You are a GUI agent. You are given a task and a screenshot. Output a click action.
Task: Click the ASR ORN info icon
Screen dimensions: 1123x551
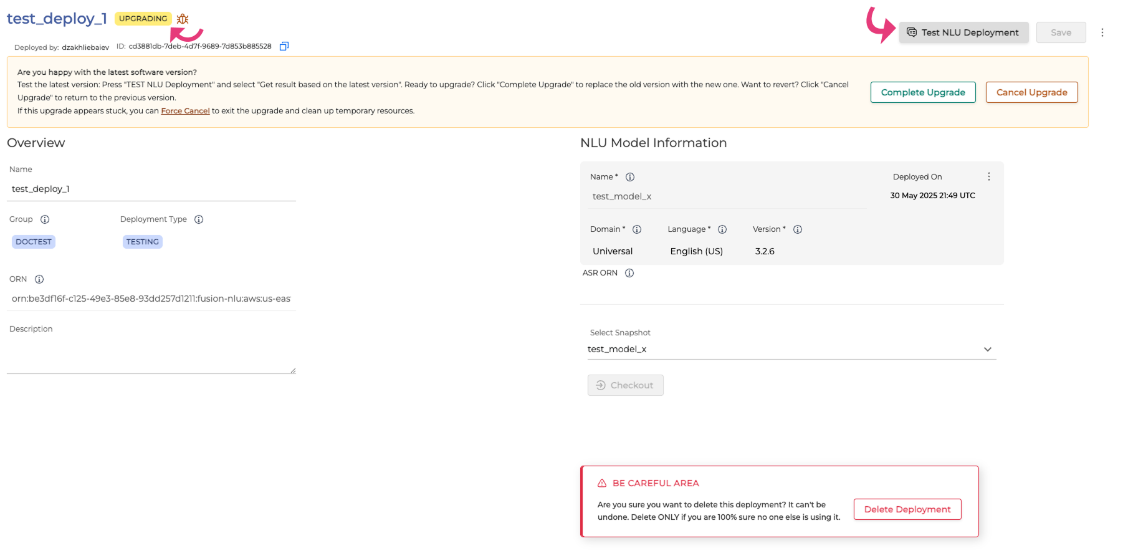click(629, 273)
